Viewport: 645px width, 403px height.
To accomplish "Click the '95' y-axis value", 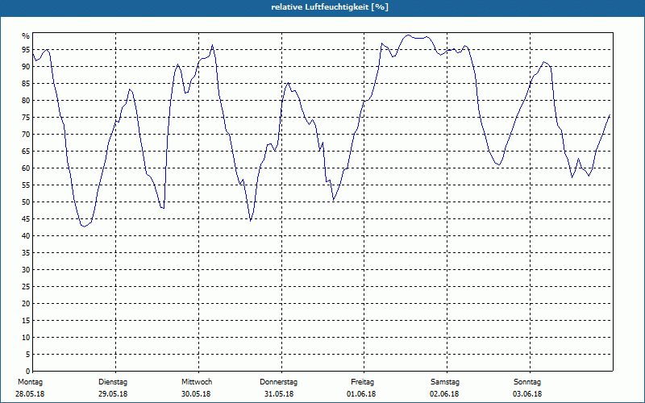I will (27, 50).
